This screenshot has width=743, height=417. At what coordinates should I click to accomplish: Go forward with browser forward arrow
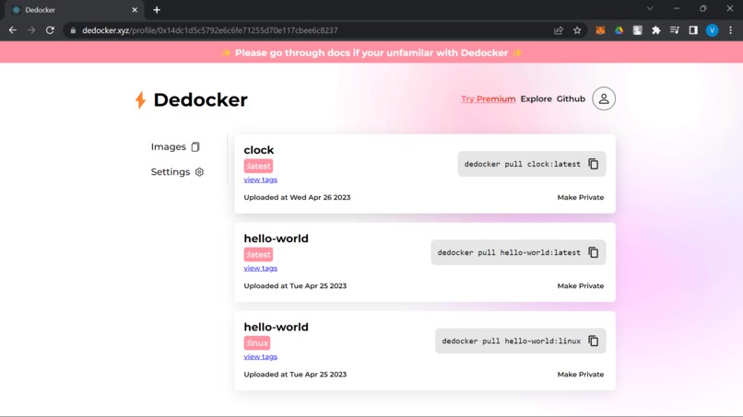tap(31, 30)
